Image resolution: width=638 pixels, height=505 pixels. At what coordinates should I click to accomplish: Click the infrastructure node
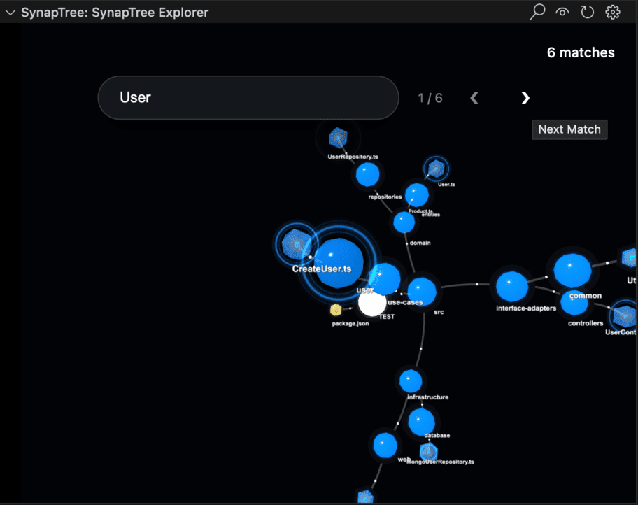pos(411,380)
